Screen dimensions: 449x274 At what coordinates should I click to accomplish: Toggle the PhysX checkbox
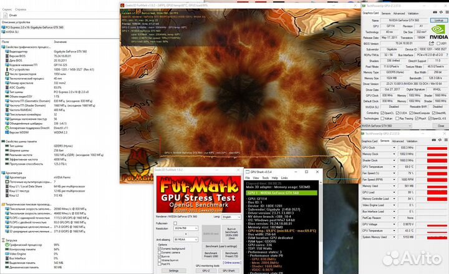click(417, 119)
